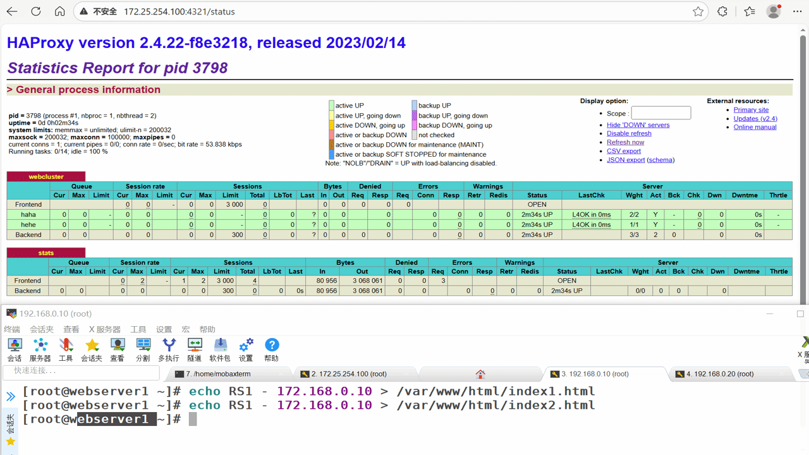Open the 查看 menu
The width and height of the screenshot is (809, 455).
(x=71, y=329)
